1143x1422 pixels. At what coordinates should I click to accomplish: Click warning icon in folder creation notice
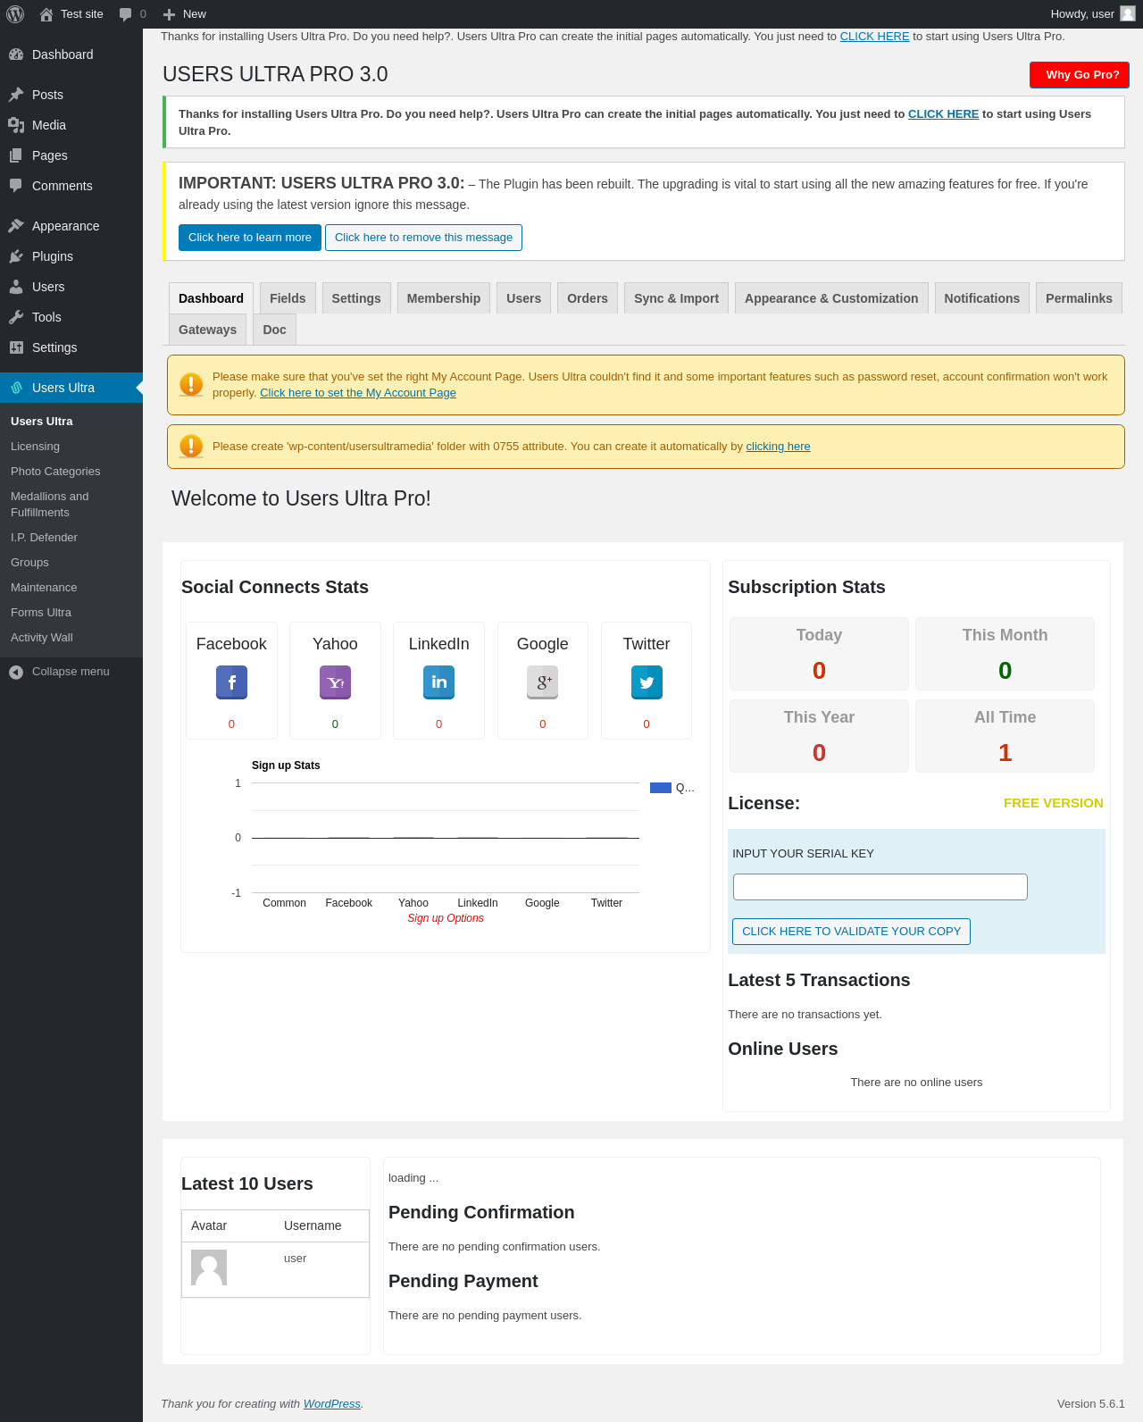191,446
